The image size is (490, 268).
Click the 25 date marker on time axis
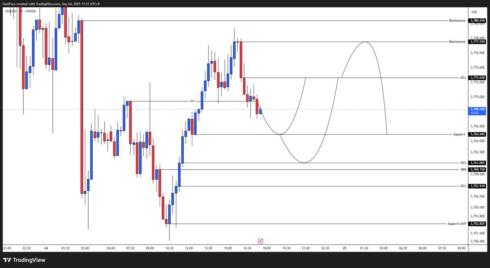[x=345, y=248]
